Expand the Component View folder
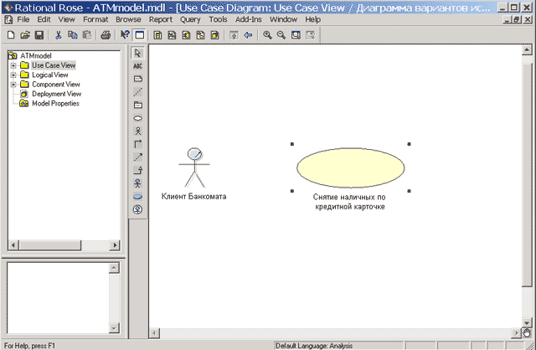The image size is (536, 350). pyautogui.click(x=13, y=85)
